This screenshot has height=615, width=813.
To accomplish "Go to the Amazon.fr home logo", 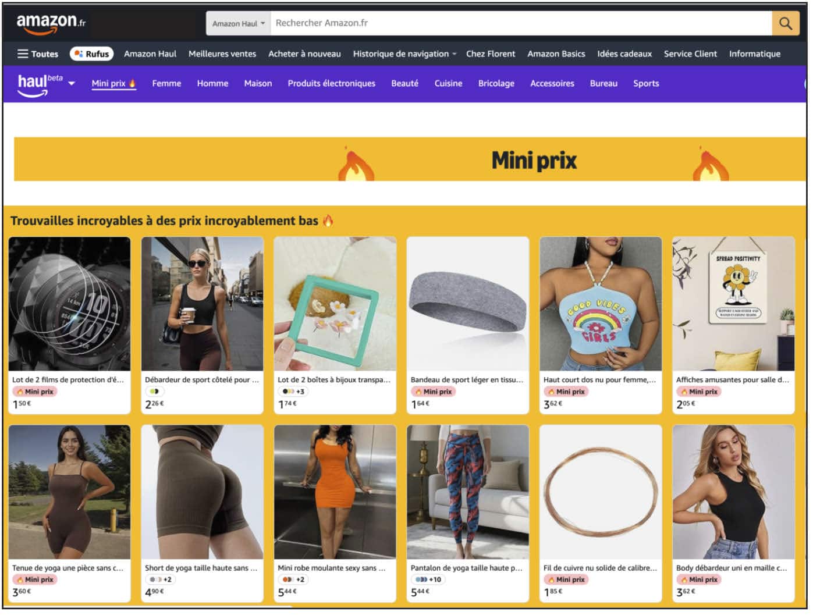I will [51, 23].
